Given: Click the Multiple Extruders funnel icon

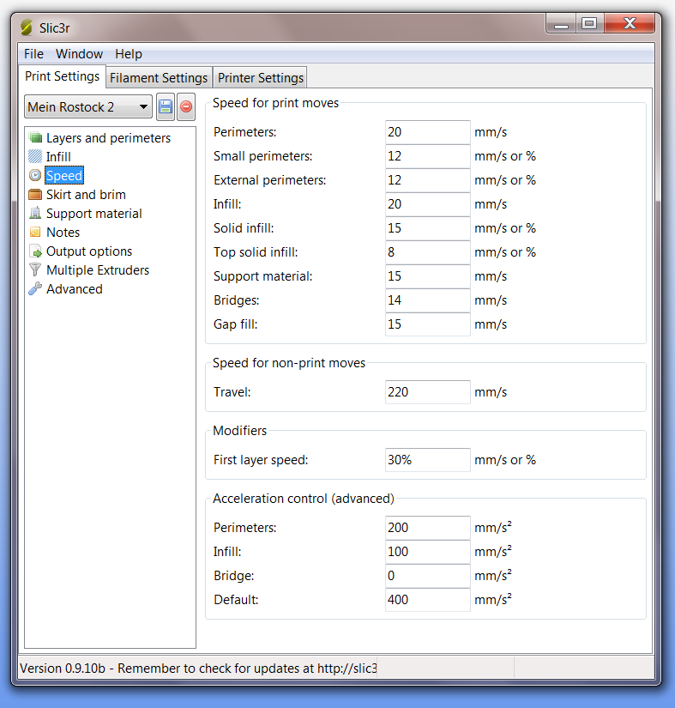Looking at the screenshot, I should pos(35,270).
